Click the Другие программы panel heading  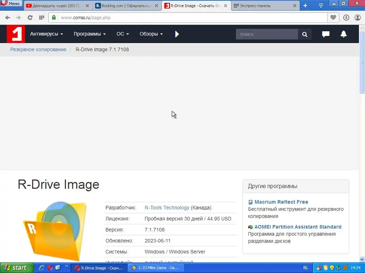[273, 186]
